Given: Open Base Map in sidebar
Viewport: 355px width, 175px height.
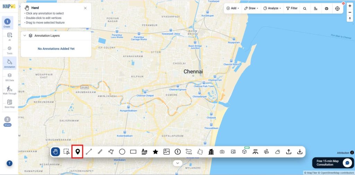Looking at the screenshot, I should point(9,104).
